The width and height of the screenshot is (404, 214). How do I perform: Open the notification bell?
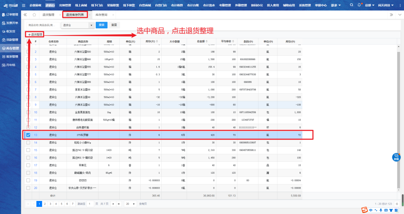359,5
